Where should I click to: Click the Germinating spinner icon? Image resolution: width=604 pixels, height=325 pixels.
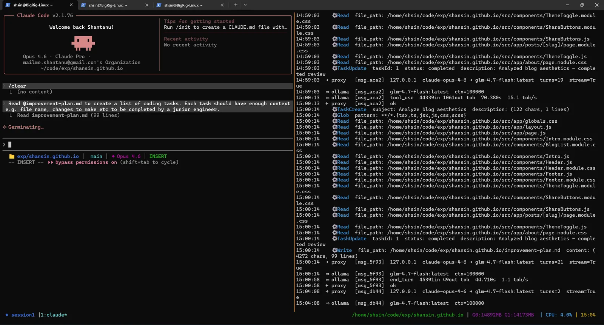click(5, 127)
